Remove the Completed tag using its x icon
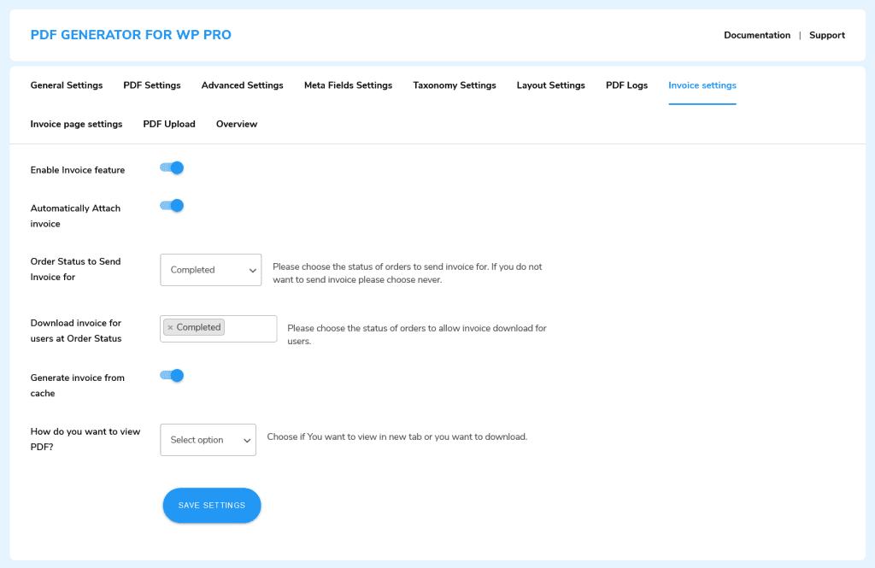The width and height of the screenshot is (875, 568). [169, 326]
